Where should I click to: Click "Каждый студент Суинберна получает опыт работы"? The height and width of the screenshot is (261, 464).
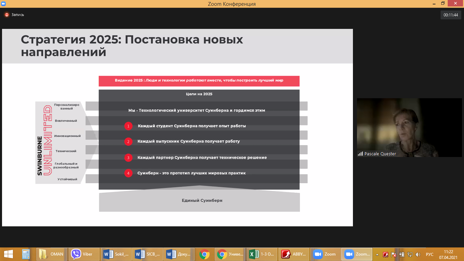click(x=192, y=126)
